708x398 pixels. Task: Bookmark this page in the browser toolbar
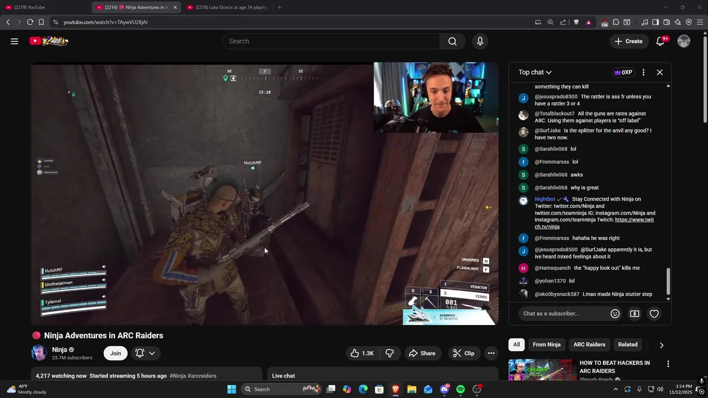(x=41, y=22)
